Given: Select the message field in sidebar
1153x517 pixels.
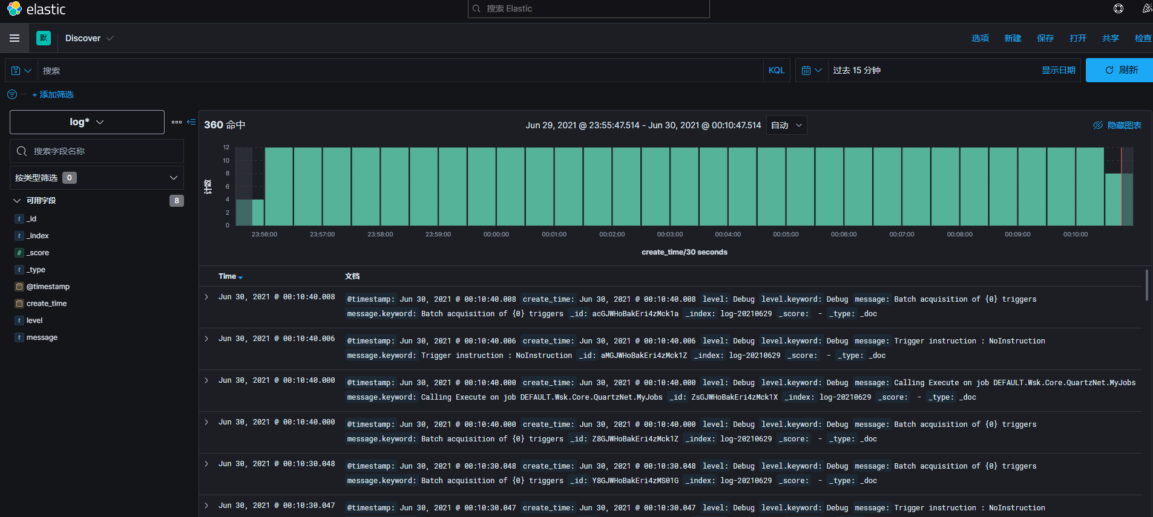Looking at the screenshot, I should [x=42, y=337].
